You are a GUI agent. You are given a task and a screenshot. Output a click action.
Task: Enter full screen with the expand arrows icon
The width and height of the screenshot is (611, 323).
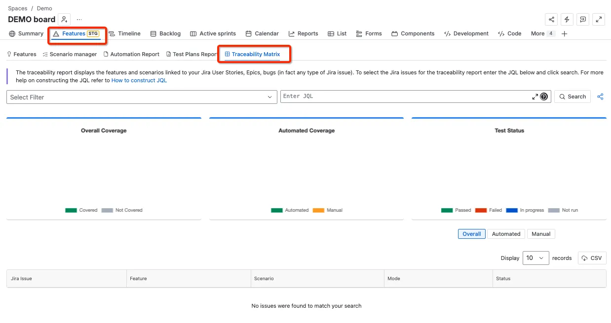pyautogui.click(x=599, y=19)
